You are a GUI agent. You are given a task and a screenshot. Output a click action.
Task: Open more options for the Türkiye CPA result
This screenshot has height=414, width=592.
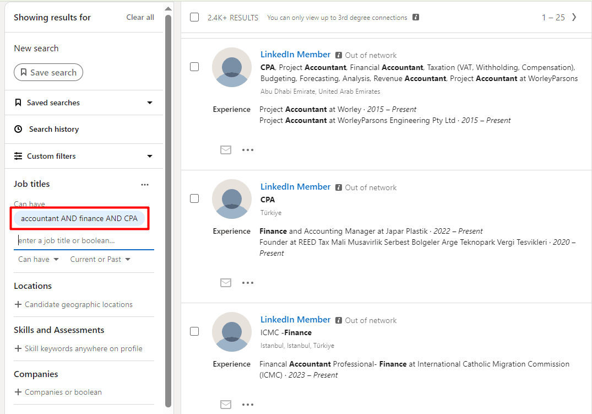tap(248, 283)
